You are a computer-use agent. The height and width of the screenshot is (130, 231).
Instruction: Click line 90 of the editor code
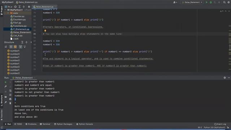pos(97,52)
